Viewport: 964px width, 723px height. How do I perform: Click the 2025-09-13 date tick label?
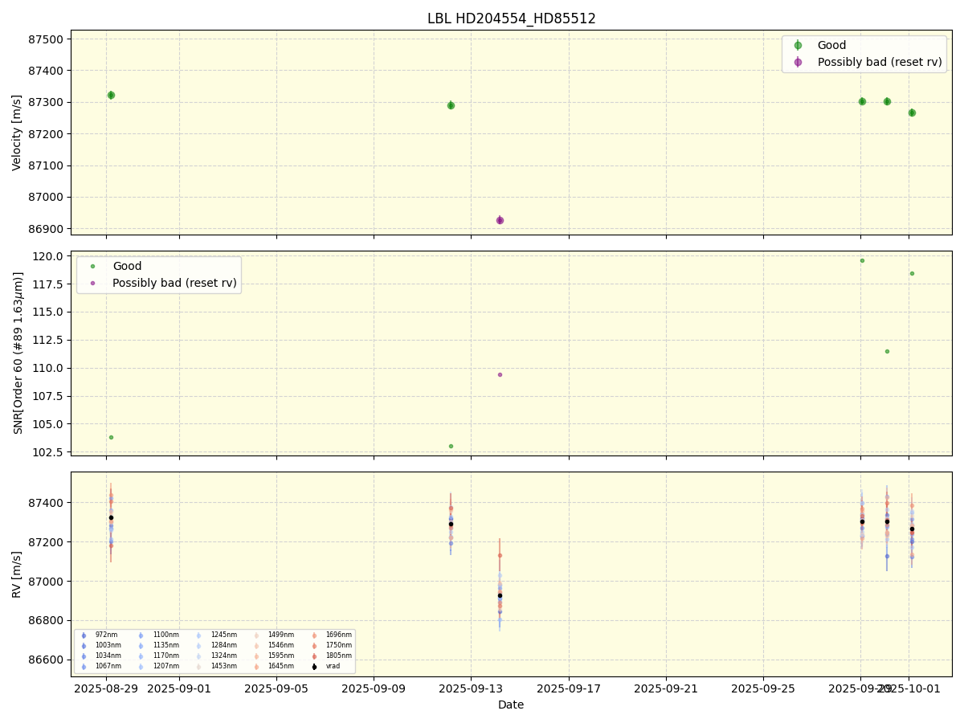471,688
